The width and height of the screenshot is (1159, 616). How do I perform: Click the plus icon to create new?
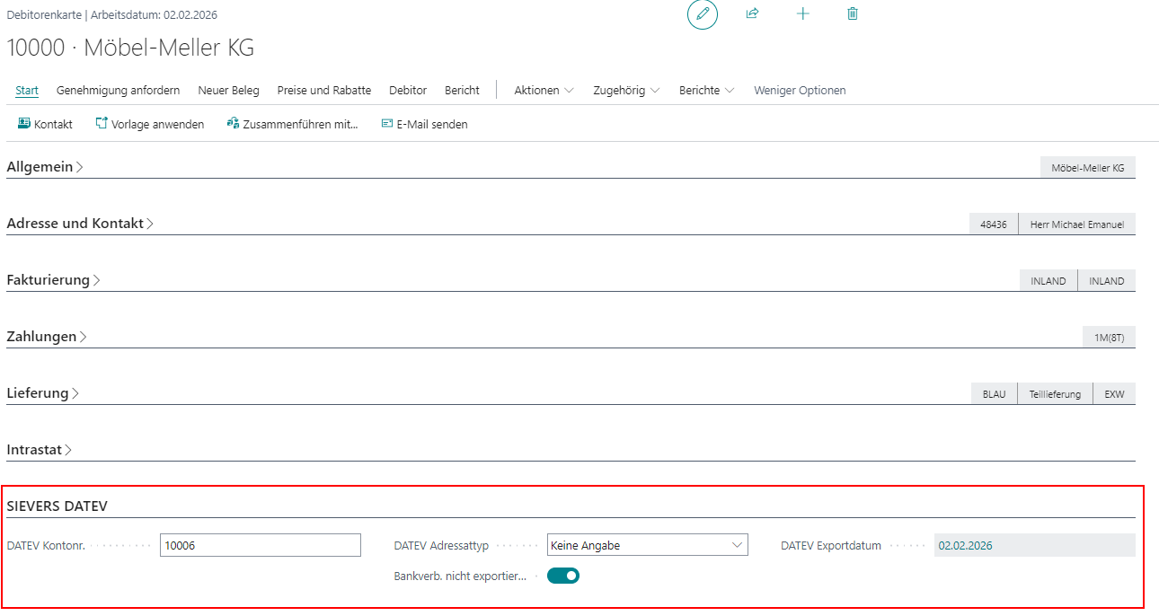803,14
